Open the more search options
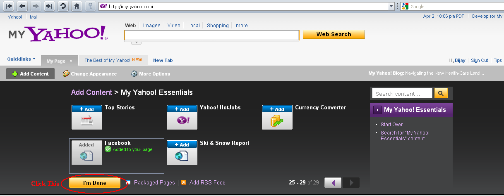The width and height of the screenshot is (504, 196). coord(242,26)
